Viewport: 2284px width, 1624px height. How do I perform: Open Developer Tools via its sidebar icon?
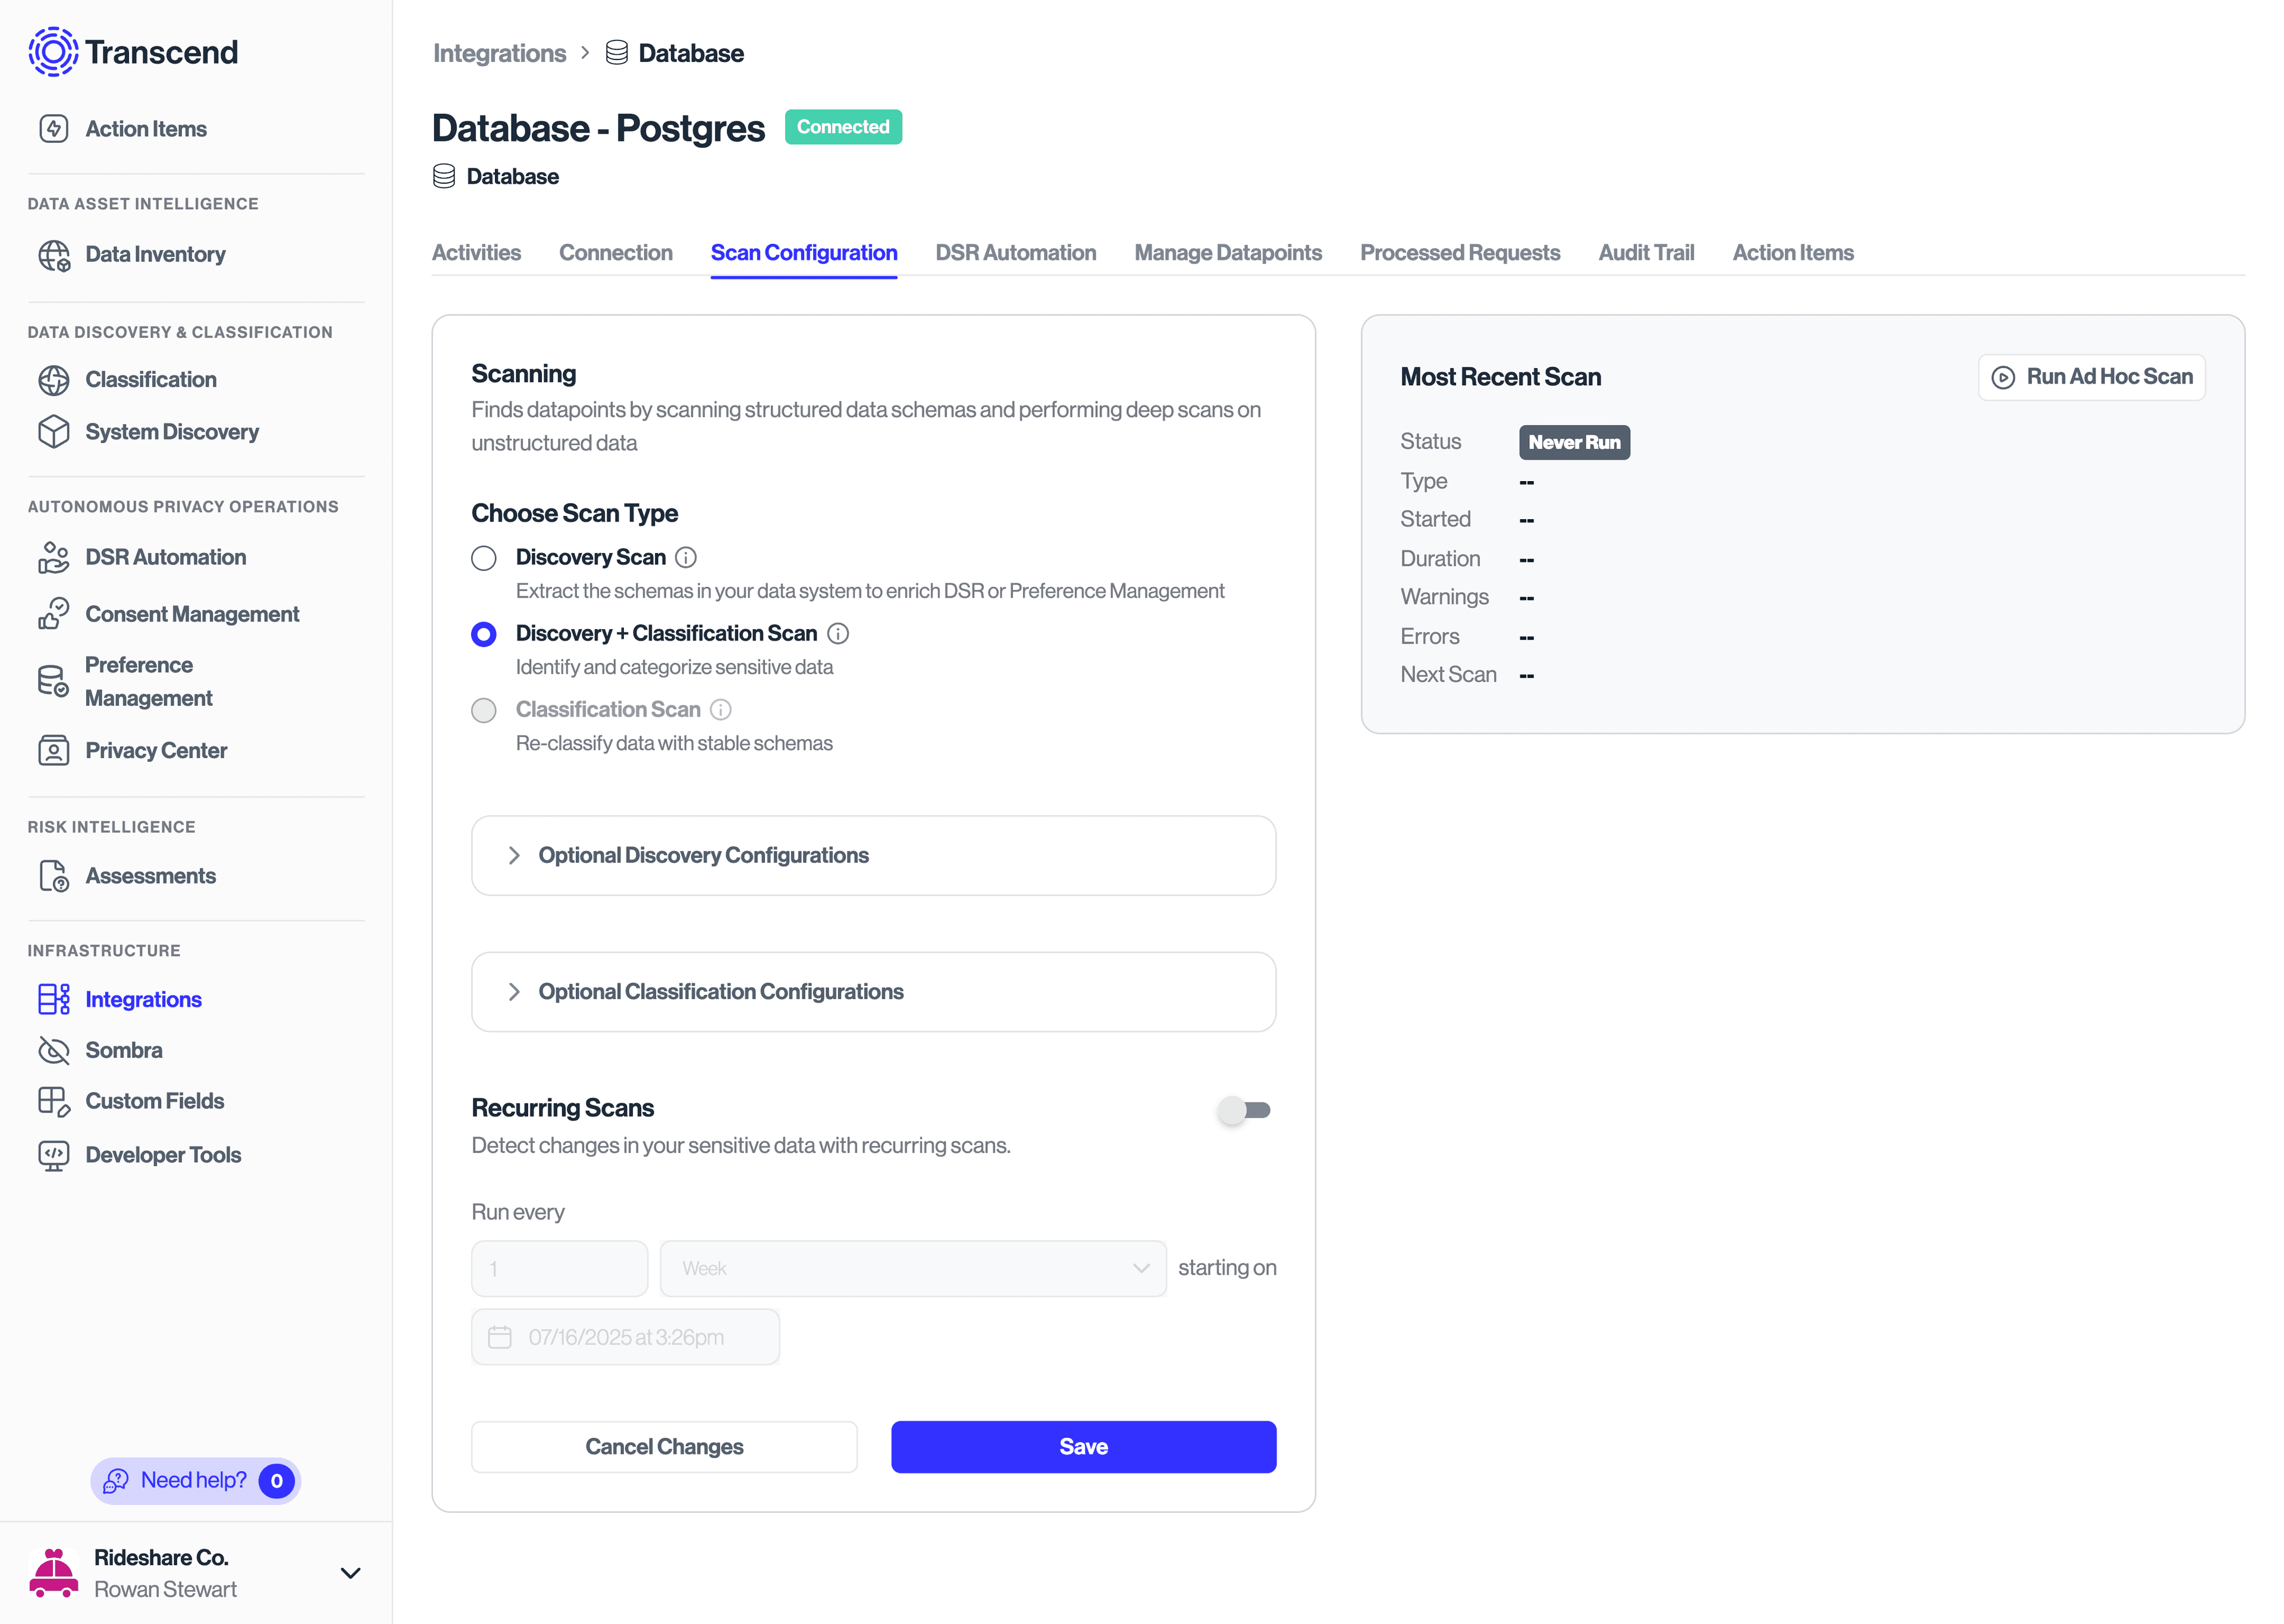[55, 1154]
